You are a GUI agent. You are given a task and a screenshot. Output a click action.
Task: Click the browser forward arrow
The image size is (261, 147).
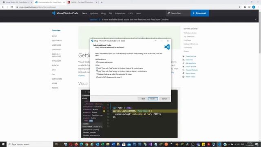[7, 7]
